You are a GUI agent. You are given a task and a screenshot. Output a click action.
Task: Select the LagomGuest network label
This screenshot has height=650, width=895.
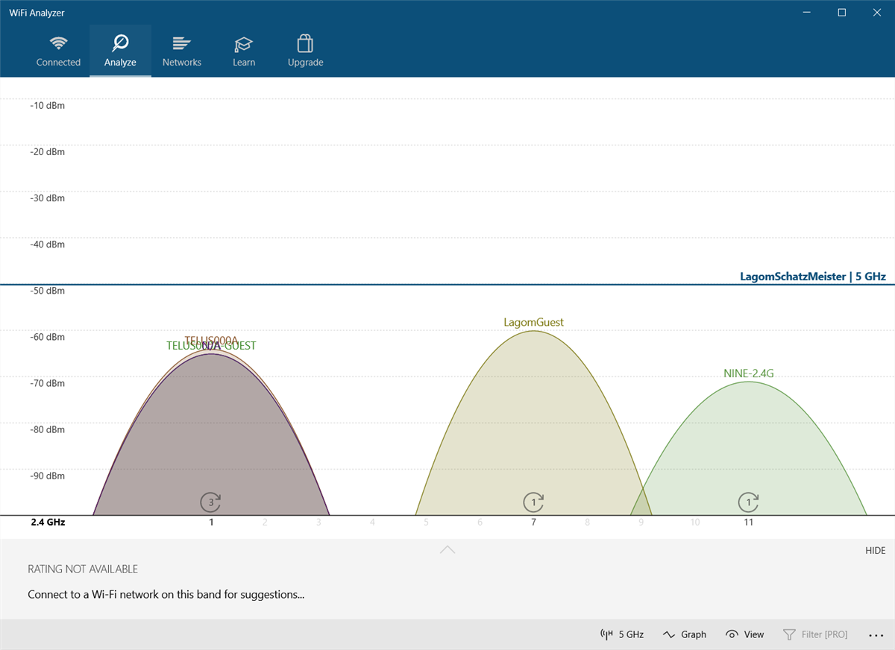pos(533,322)
